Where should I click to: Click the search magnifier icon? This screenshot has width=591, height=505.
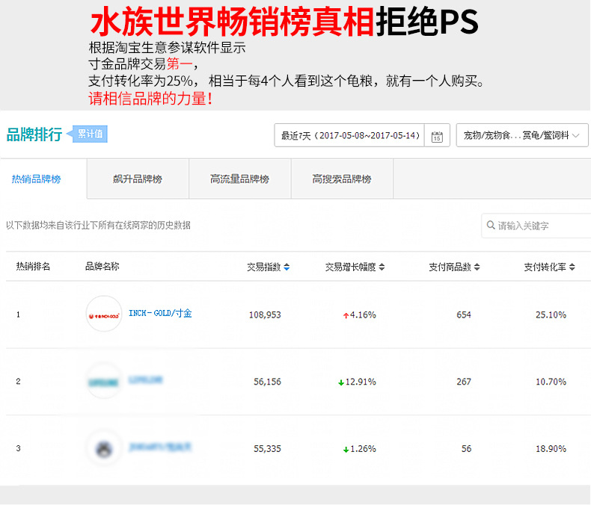pyautogui.click(x=491, y=225)
